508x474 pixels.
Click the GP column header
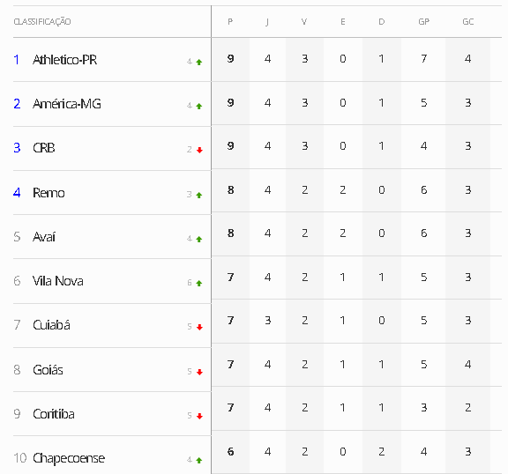point(423,22)
